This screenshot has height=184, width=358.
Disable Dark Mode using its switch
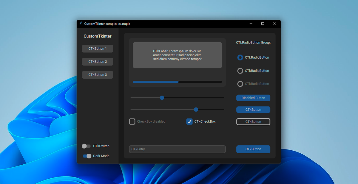(87, 156)
